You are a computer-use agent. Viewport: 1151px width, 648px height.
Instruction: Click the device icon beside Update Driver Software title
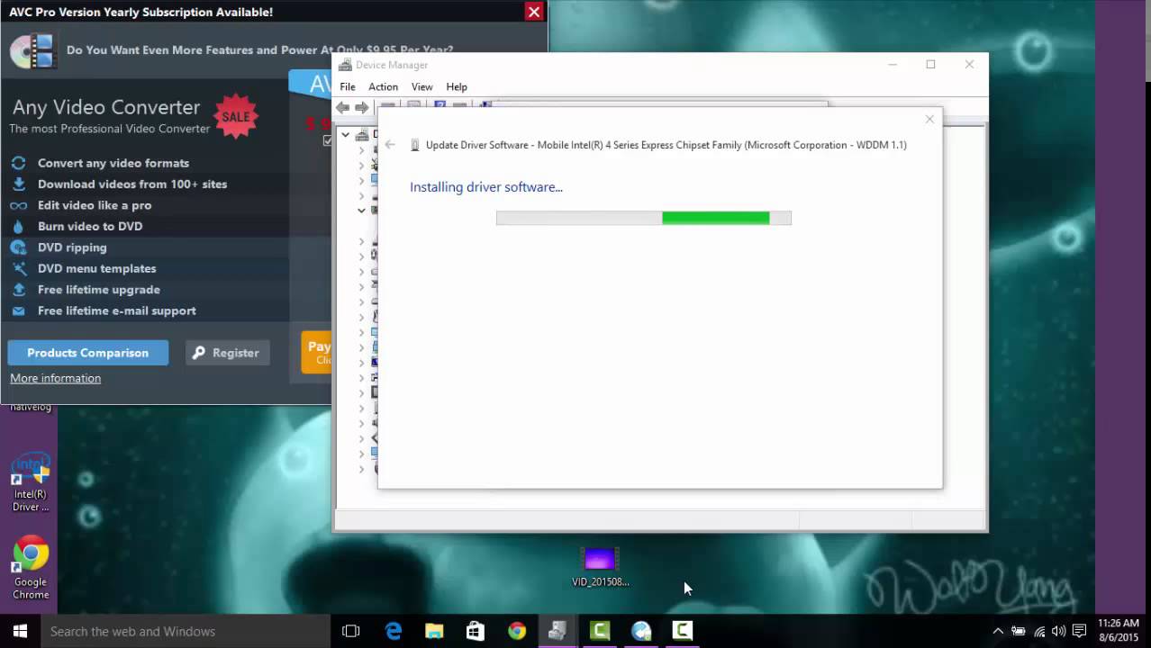point(415,145)
